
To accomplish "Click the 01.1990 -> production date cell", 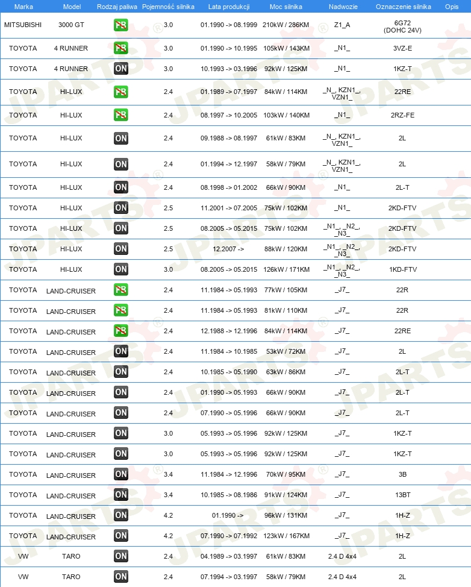I will tap(228, 515).
